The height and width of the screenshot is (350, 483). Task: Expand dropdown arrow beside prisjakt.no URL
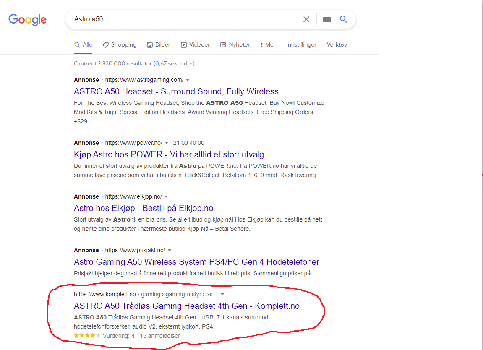tap(170, 250)
